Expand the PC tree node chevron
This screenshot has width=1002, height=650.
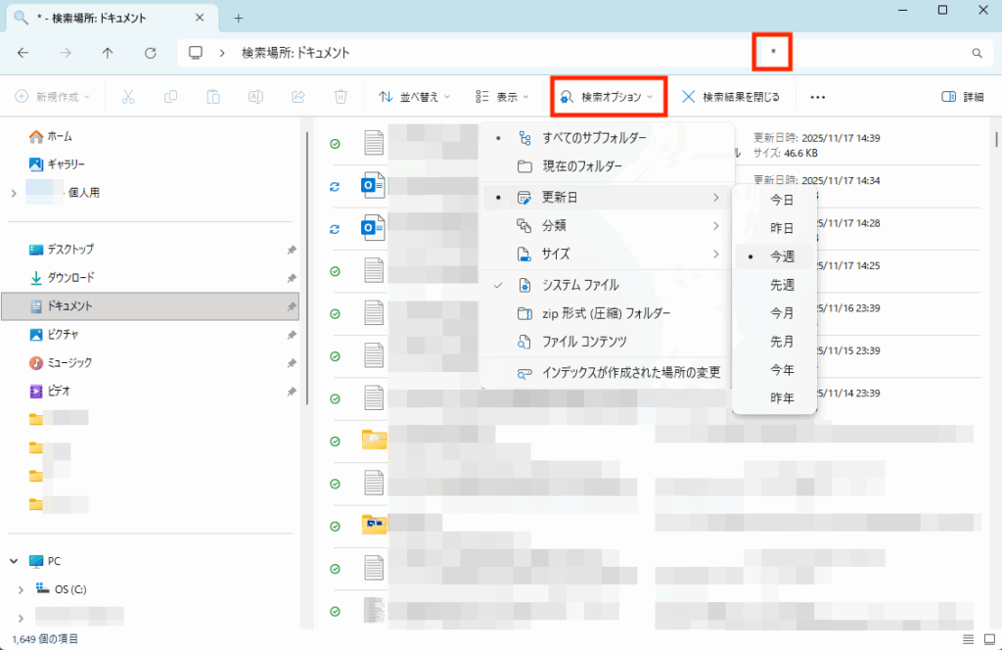point(14,561)
